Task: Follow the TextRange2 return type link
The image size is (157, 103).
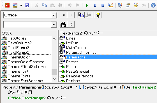Action: point(144,87)
